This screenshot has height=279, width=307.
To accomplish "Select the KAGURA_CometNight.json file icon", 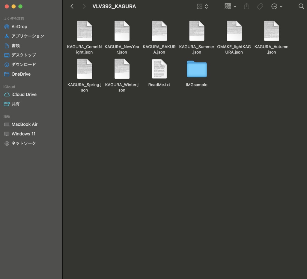I will 85,31.
